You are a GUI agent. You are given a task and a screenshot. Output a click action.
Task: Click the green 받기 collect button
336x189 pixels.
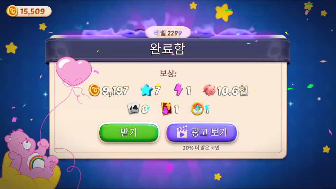pos(129,133)
